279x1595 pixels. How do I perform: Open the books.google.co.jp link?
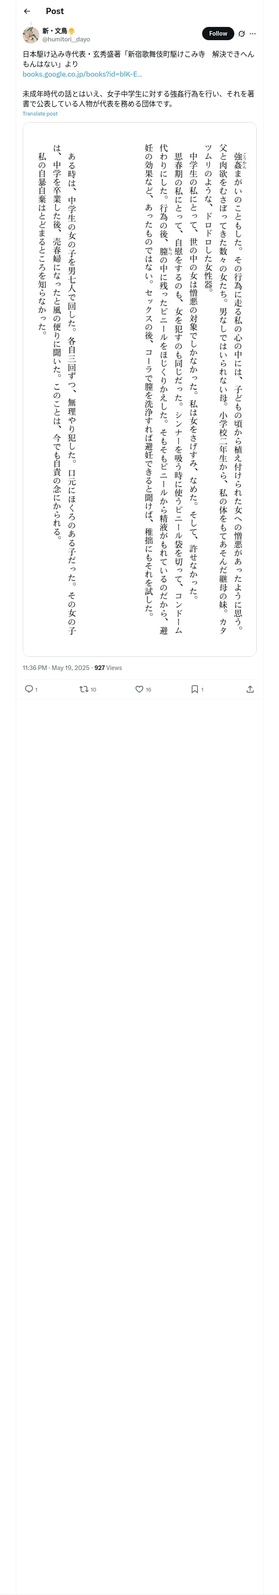coord(82,74)
